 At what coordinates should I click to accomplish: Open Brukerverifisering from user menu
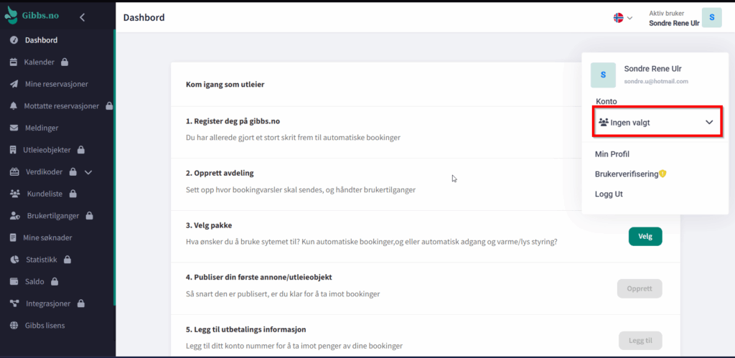(627, 174)
